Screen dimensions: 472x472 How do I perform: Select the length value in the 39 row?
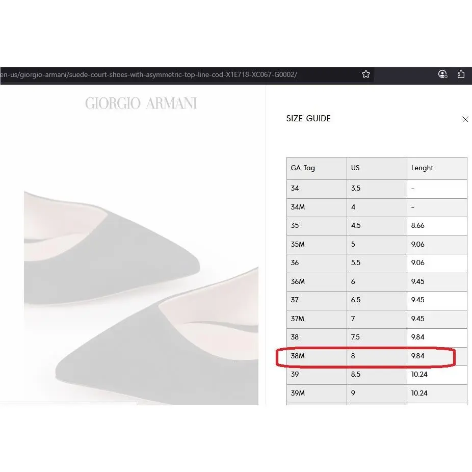(437, 375)
